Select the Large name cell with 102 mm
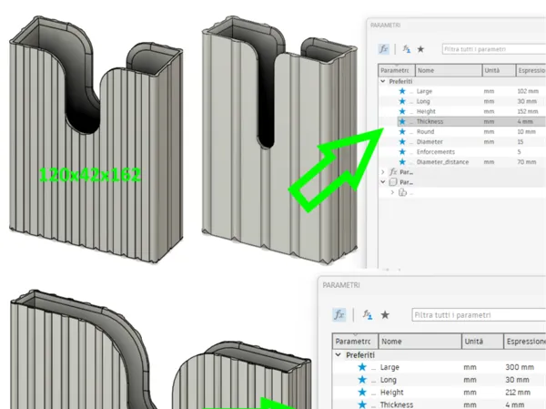This screenshot has width=546, height=409. 424,91
